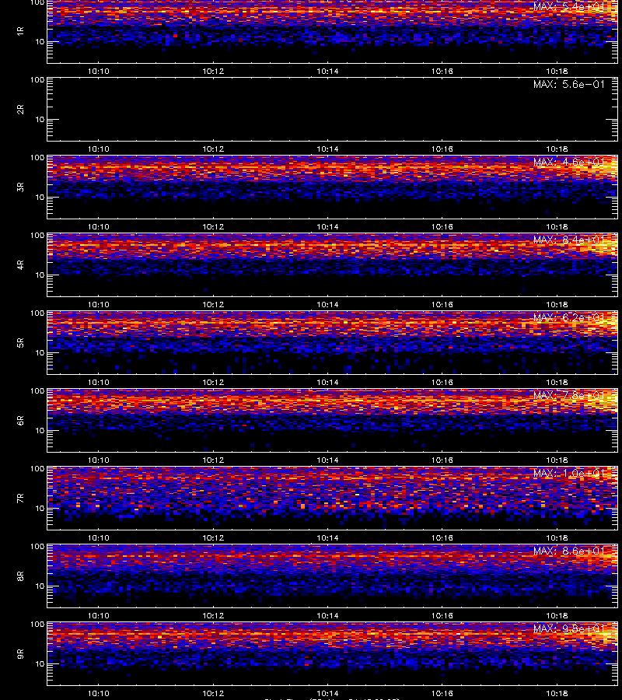The width and height of the screenshot is (622, 700).
Task: Click the 3R panel axis label
Action: click(20, 187)
